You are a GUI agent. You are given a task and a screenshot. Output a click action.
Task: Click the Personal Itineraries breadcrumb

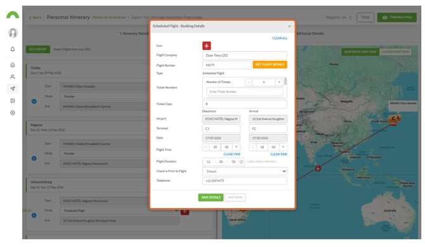click(x=109, y=17)
